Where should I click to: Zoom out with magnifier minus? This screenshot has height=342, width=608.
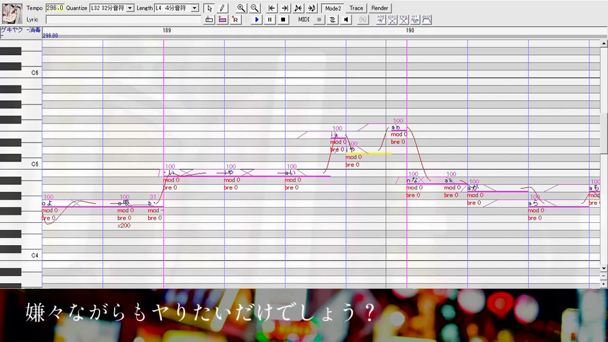(255, 8)
